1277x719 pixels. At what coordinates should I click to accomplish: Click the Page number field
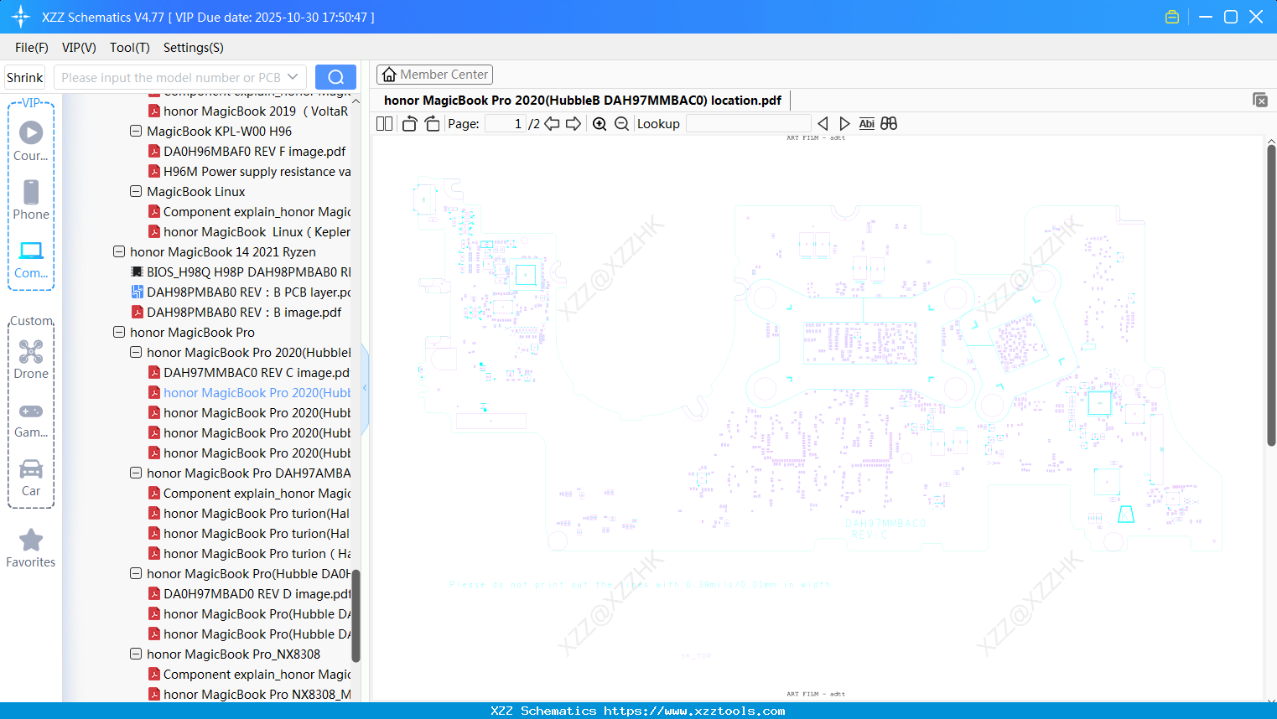[506, 123]
